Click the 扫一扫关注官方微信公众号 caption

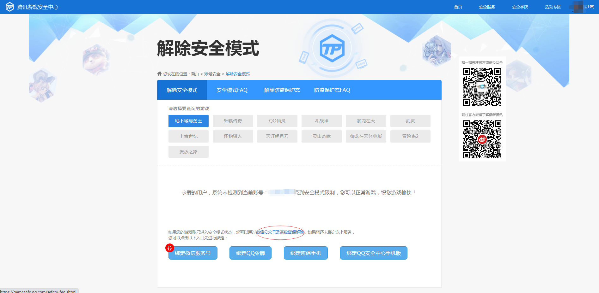point(482,62)
